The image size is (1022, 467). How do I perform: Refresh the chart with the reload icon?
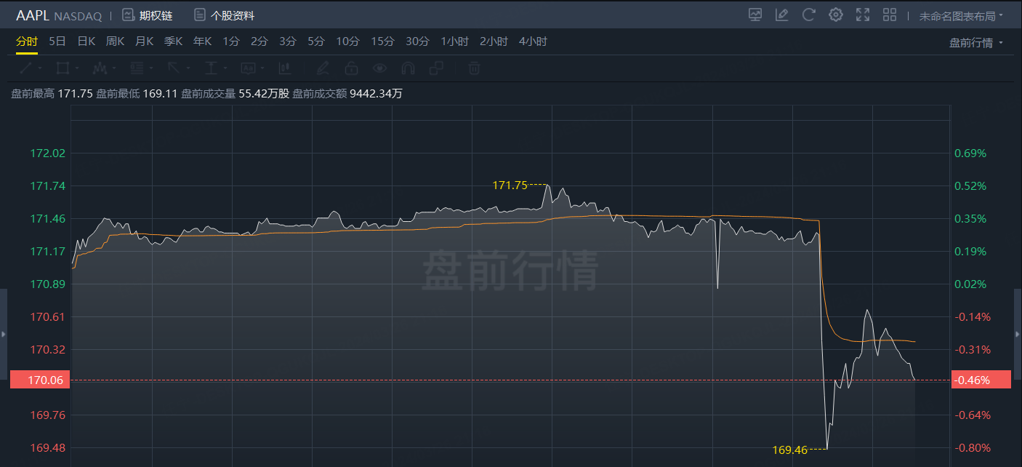click(808, 15)
